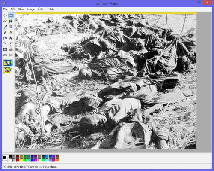Choose the magenta swatch
Image resolution: width=214 pixels, height=171 pixels.
point(36,160)
